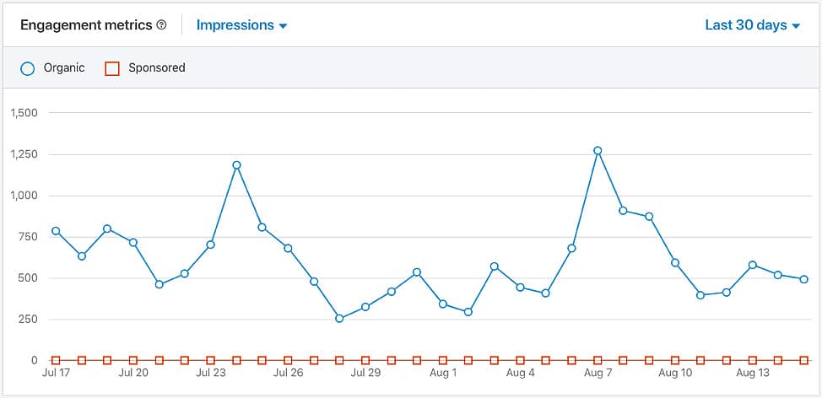Click the sponsored square marker at Jul 17
822x398 pixels.
[56, 360]
